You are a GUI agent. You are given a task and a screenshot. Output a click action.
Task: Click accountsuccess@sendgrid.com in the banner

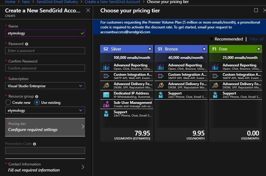coord(125,32)
